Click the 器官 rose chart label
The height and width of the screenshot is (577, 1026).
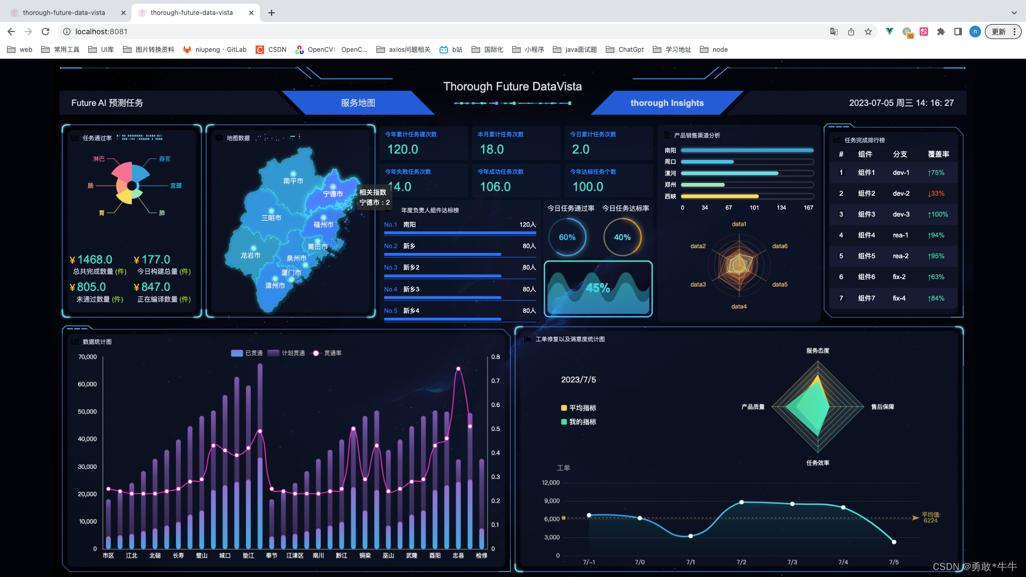[x=165, y=159]
